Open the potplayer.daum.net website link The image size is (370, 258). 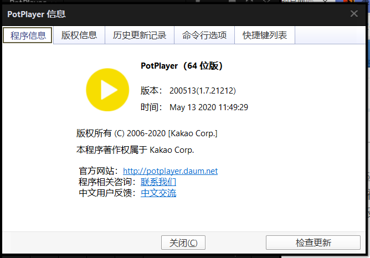point(171,171)
